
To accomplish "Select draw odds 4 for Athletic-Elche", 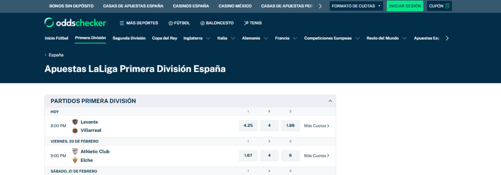I will [x=269, y=155].
